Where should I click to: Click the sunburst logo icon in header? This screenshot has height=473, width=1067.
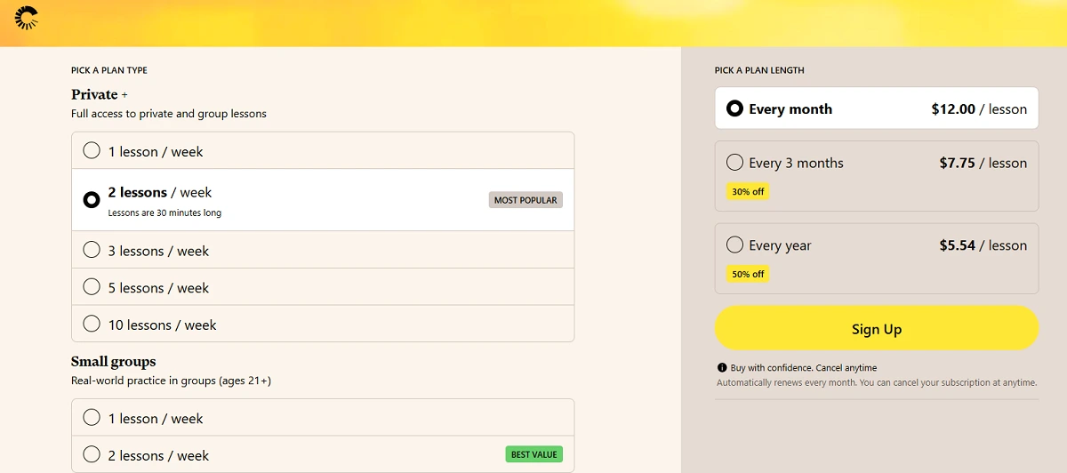(x=27, y=18)
